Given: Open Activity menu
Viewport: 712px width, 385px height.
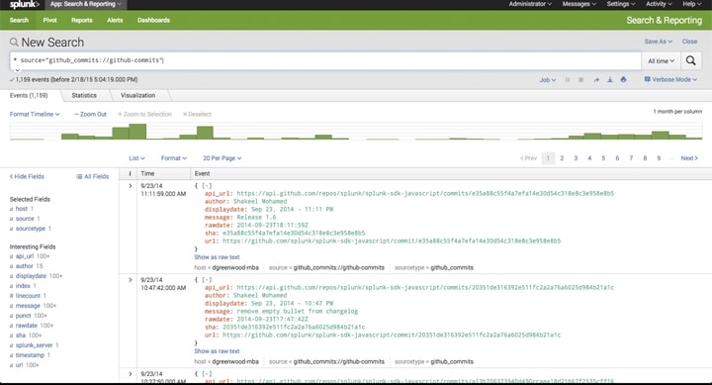Looking at the screenshot, I should tap(659, 4).
